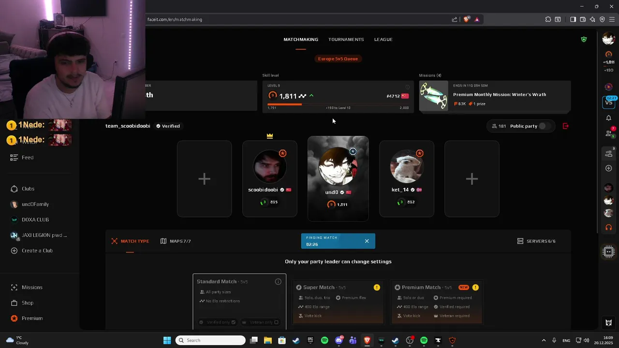The image size is (619, 348).
Task: Open File Explorer from the taskbar
Action: (x=268, y=340)
